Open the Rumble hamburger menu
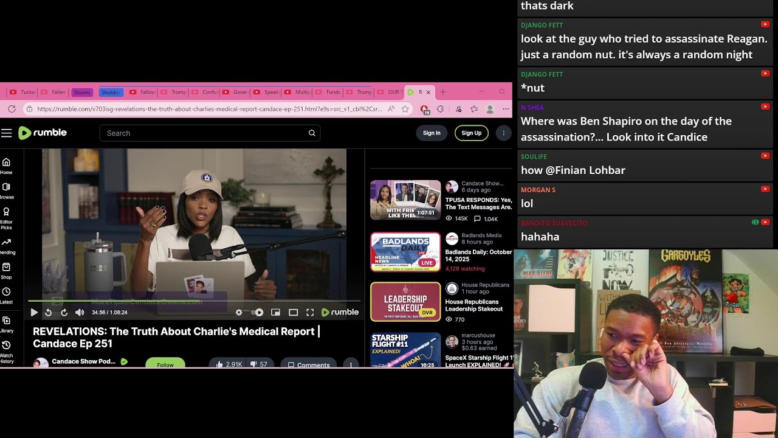Image resolution: width=778 pixels, height=438 pixels. (x=6, y=133)
